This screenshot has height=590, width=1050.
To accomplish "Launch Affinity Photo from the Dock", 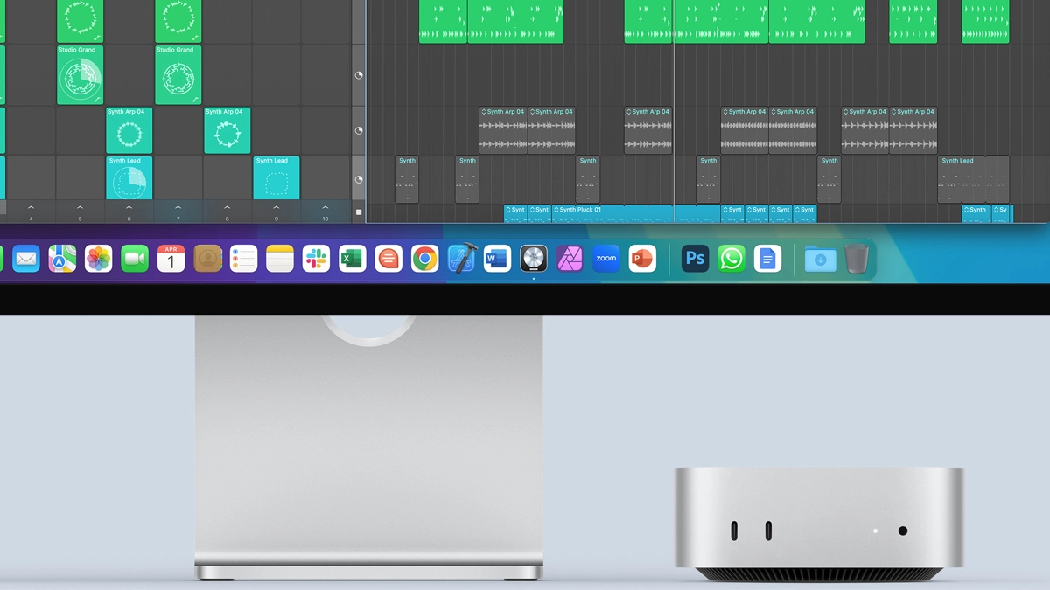I will (x=570, y=259).
